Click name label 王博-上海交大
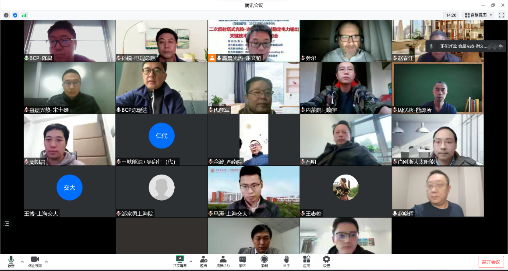The height and width of the screenshot is (271, 508). tap(41, 213)
